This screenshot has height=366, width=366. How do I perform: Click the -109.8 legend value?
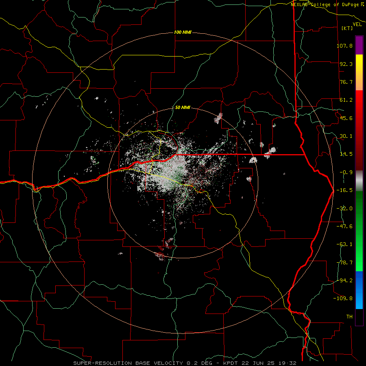[343, 298]
